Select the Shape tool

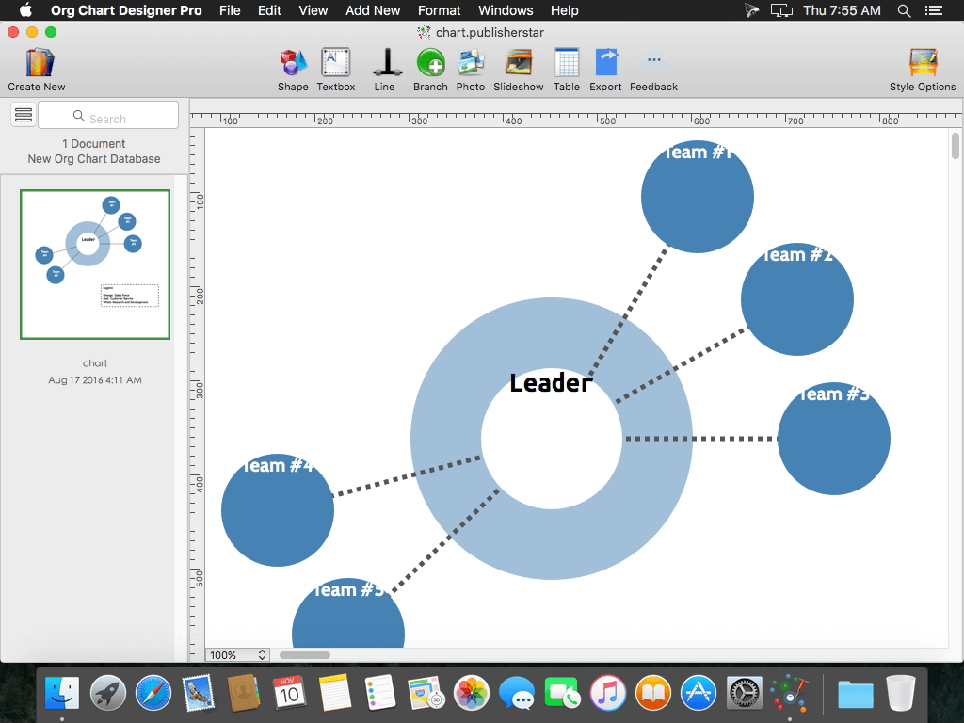click(294, 63)
